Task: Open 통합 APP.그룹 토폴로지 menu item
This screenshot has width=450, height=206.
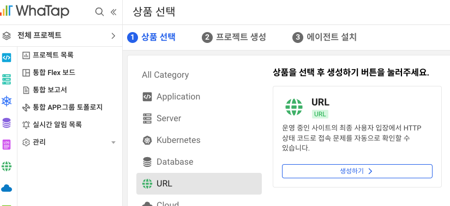Action: [x=69, y=108]
